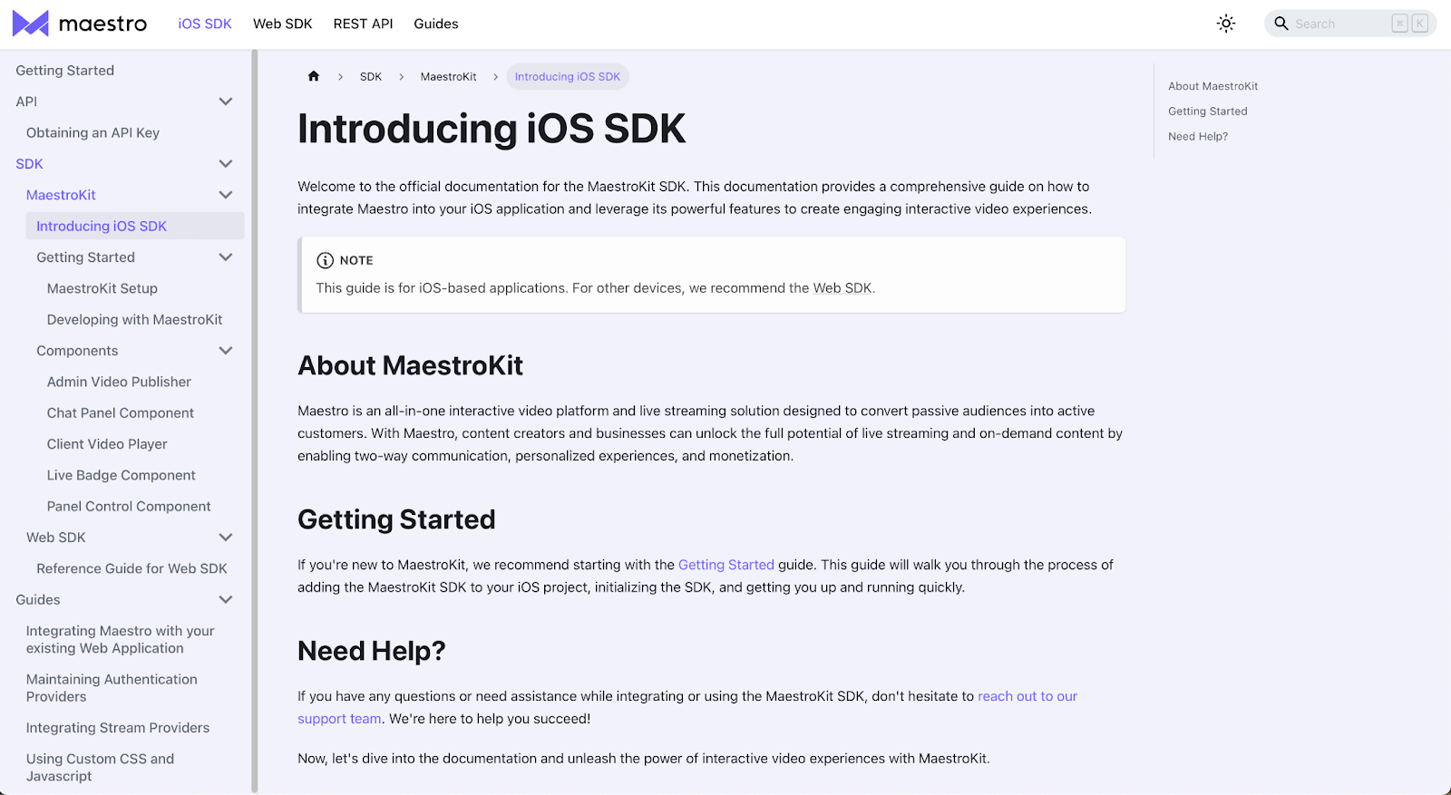Click the Web SDK sidebar label

tap(55, 538)
